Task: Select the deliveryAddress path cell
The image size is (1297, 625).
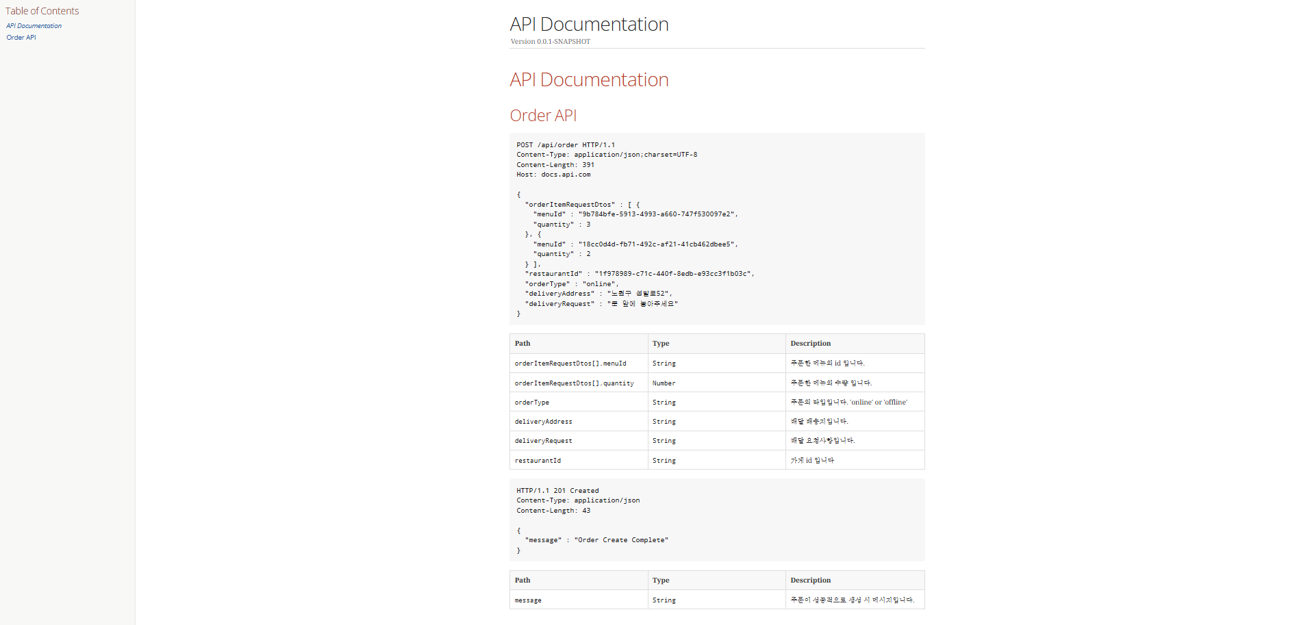Action: pos(544,421)
